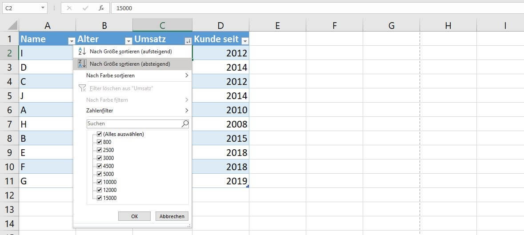524x235 pixels.
Task: Select row 2 header
Action: 9,53
